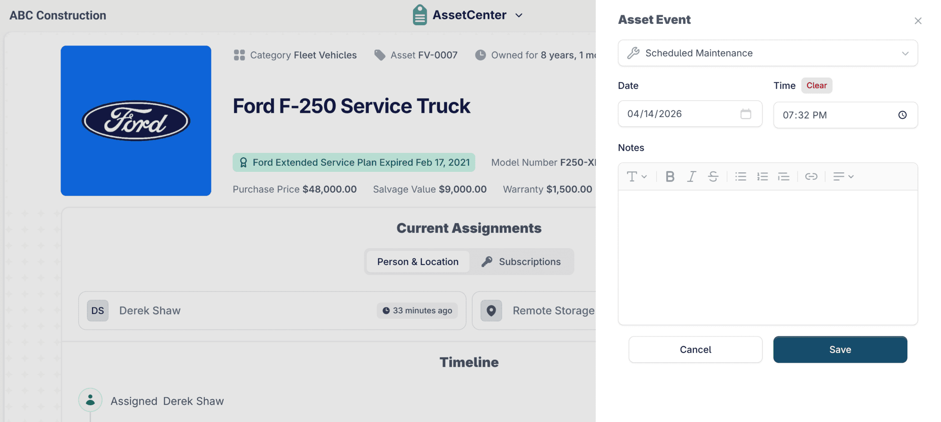
Task: Insert a numbered list in Notes
Action: tap(762, 177)
